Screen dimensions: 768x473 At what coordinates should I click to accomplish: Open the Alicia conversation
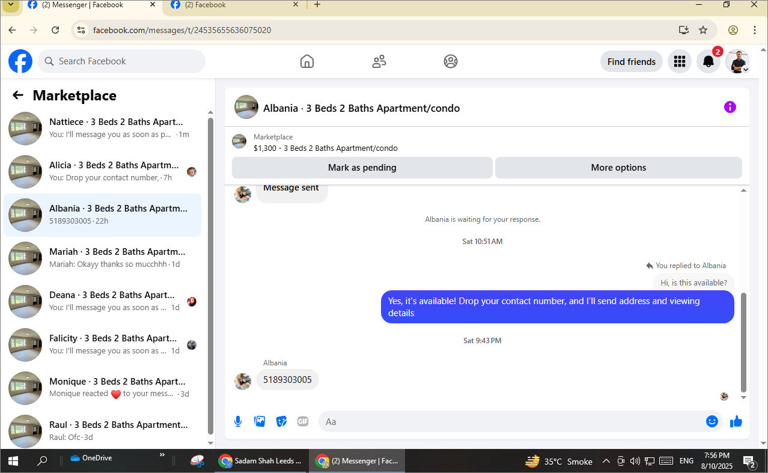[103, 172]
